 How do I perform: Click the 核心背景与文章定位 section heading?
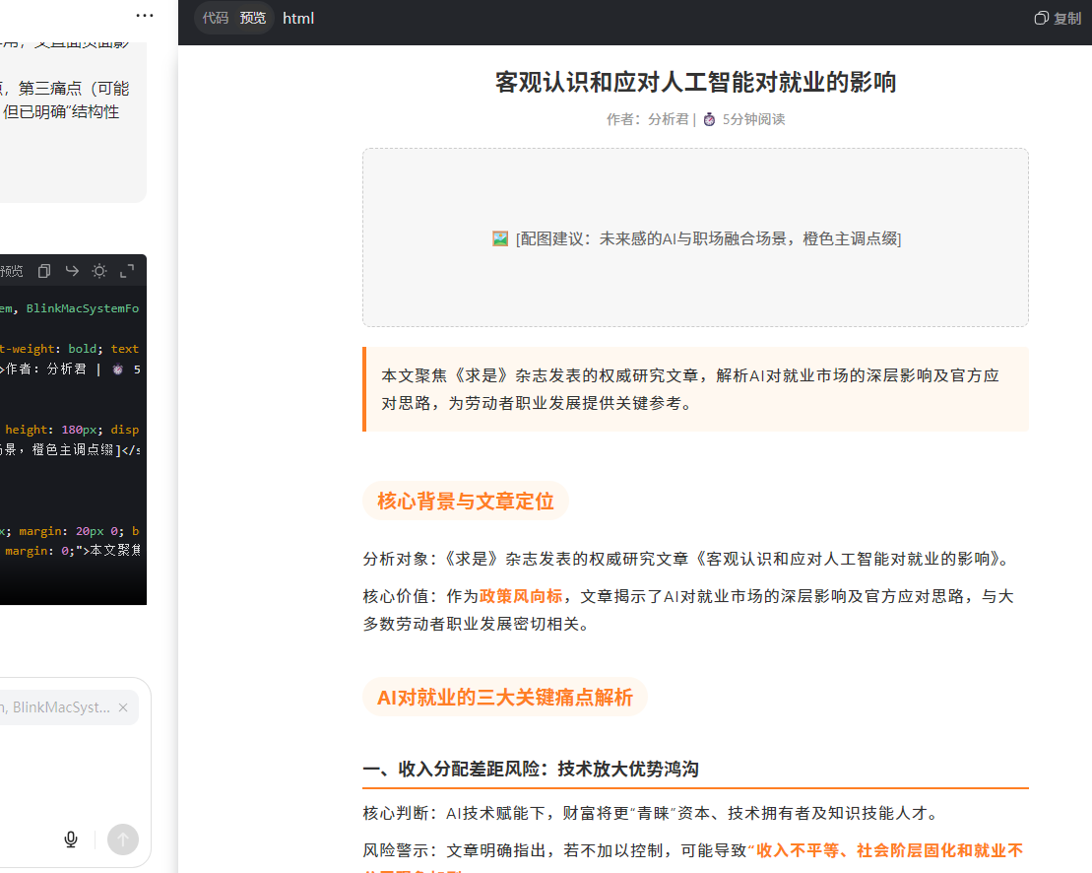(x=466, y=501)
